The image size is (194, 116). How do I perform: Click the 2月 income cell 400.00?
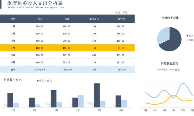(40, 34)
